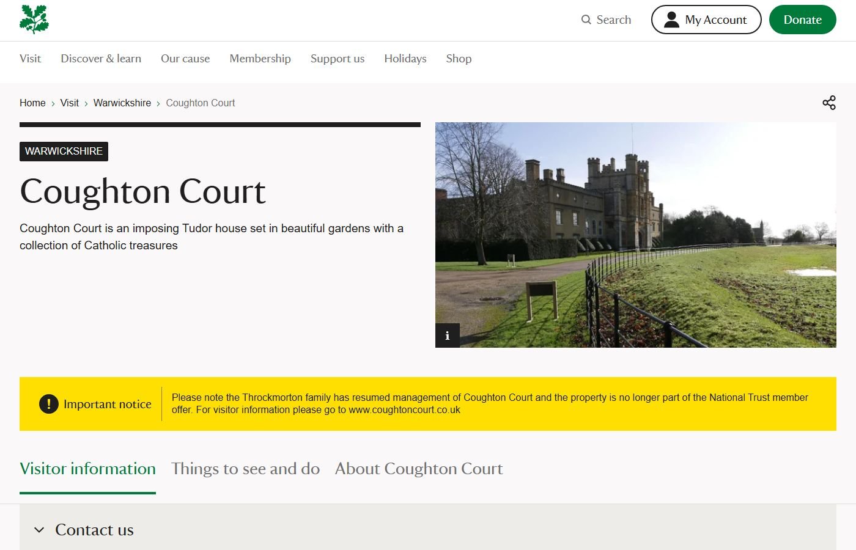Open the Discover & learn menu

101,59
